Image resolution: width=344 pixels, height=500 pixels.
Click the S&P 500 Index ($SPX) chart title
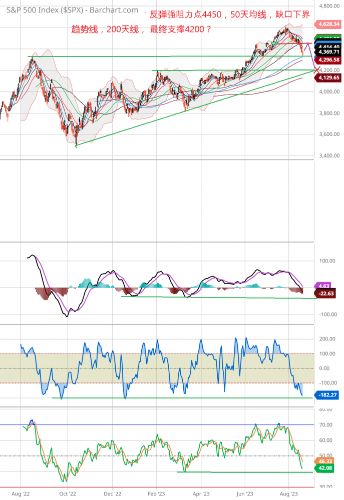click(x=72, y=10)
